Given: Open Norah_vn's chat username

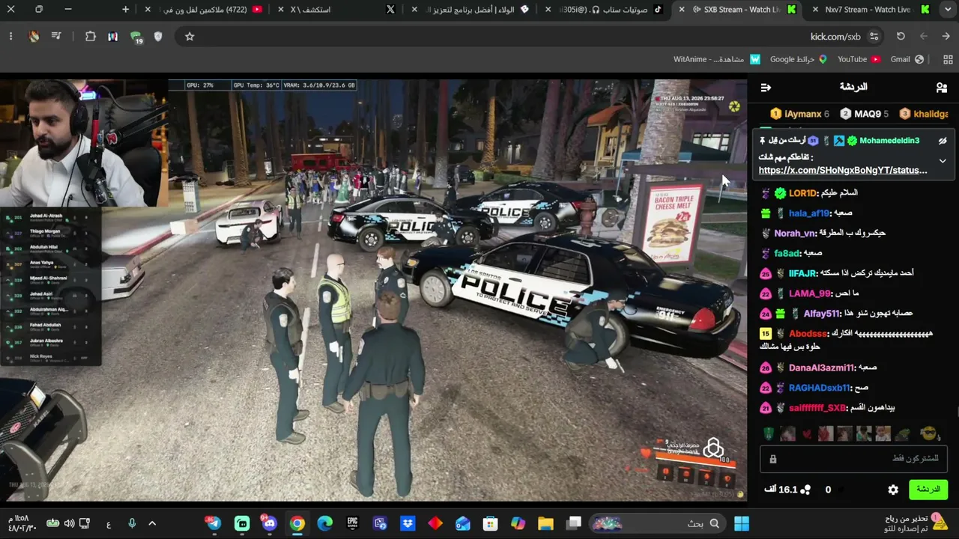Looking at the screenshot, I should pyautogui.click(x=795, y=234).
